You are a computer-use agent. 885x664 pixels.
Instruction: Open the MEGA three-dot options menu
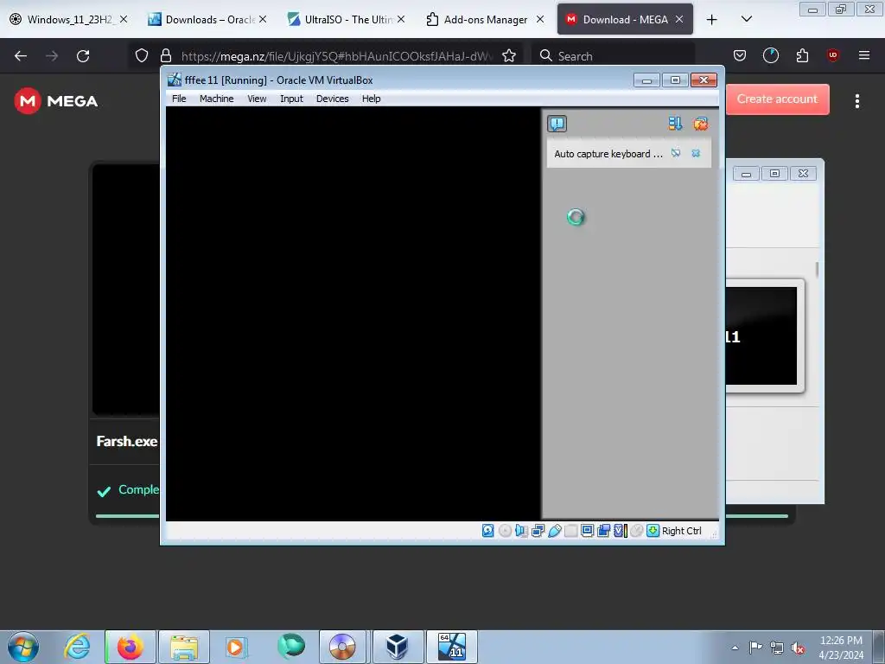point(856,101)
